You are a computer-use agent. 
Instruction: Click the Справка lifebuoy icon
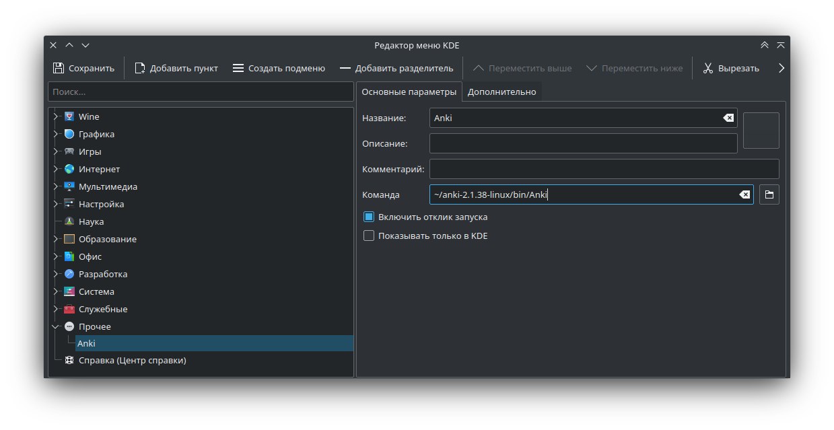(69, 360)
